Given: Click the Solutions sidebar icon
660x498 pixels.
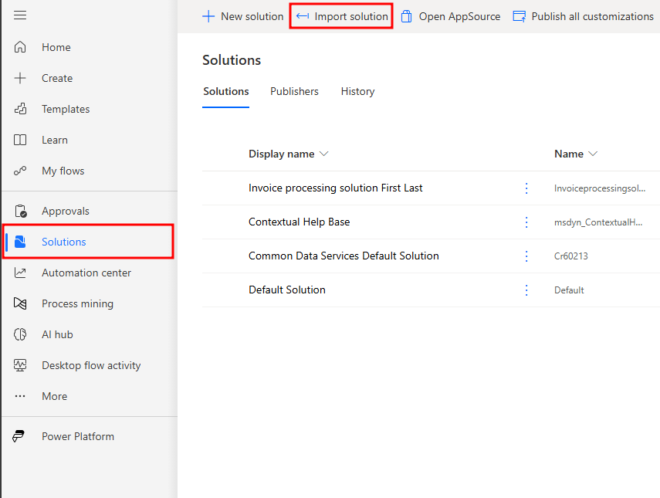Looking at the screenshot, I should click(x=20, y=242).
